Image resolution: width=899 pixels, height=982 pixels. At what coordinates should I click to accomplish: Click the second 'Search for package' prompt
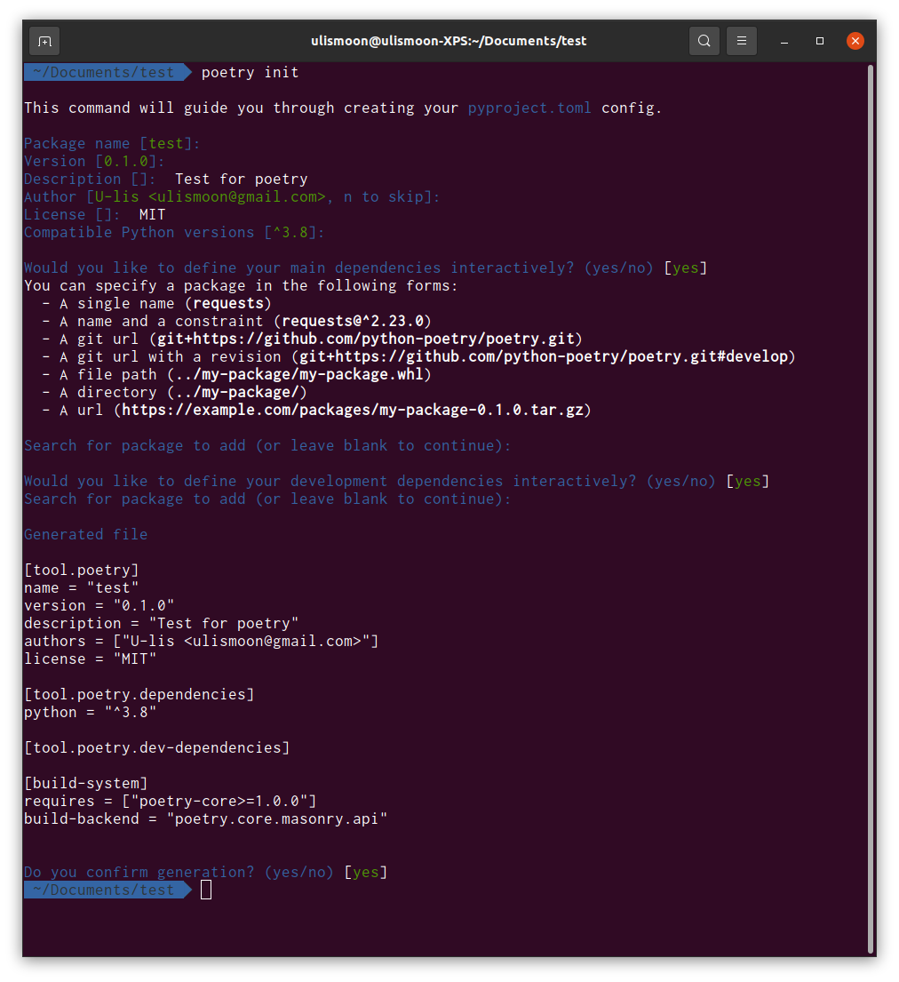point(267,499)
